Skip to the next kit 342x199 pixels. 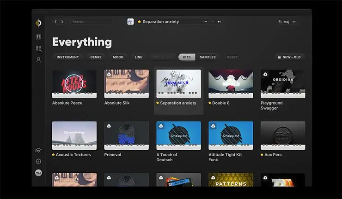pos(219,22)
